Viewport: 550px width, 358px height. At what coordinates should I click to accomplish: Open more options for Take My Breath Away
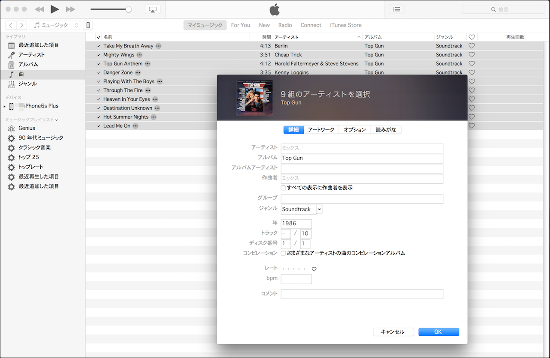pyautogui.click(x=158, y=46)
